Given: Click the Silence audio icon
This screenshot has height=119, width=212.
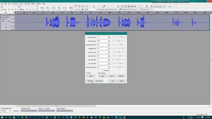Looking at the screenshot, I should [135, 6].
